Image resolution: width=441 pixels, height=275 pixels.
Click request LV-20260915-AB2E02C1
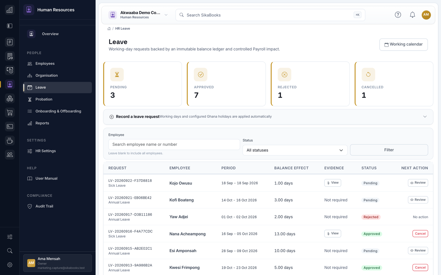tap(130, 248)
